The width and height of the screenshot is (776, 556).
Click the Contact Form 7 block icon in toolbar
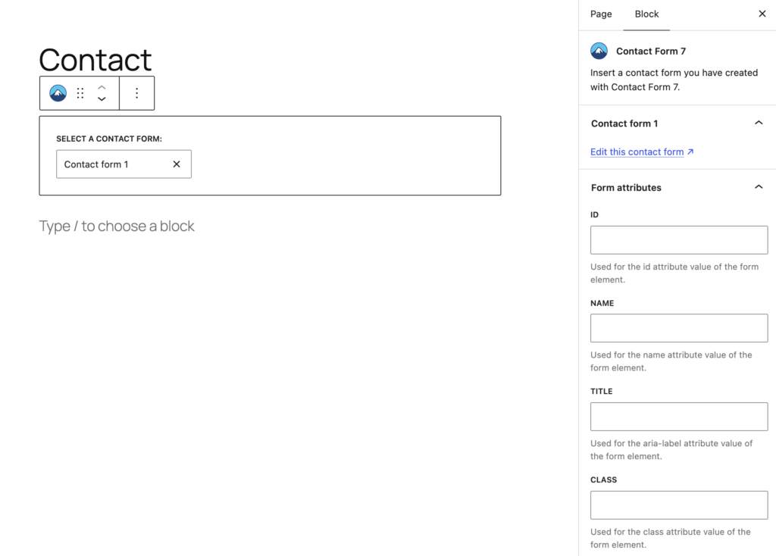[x=58, y=93]
